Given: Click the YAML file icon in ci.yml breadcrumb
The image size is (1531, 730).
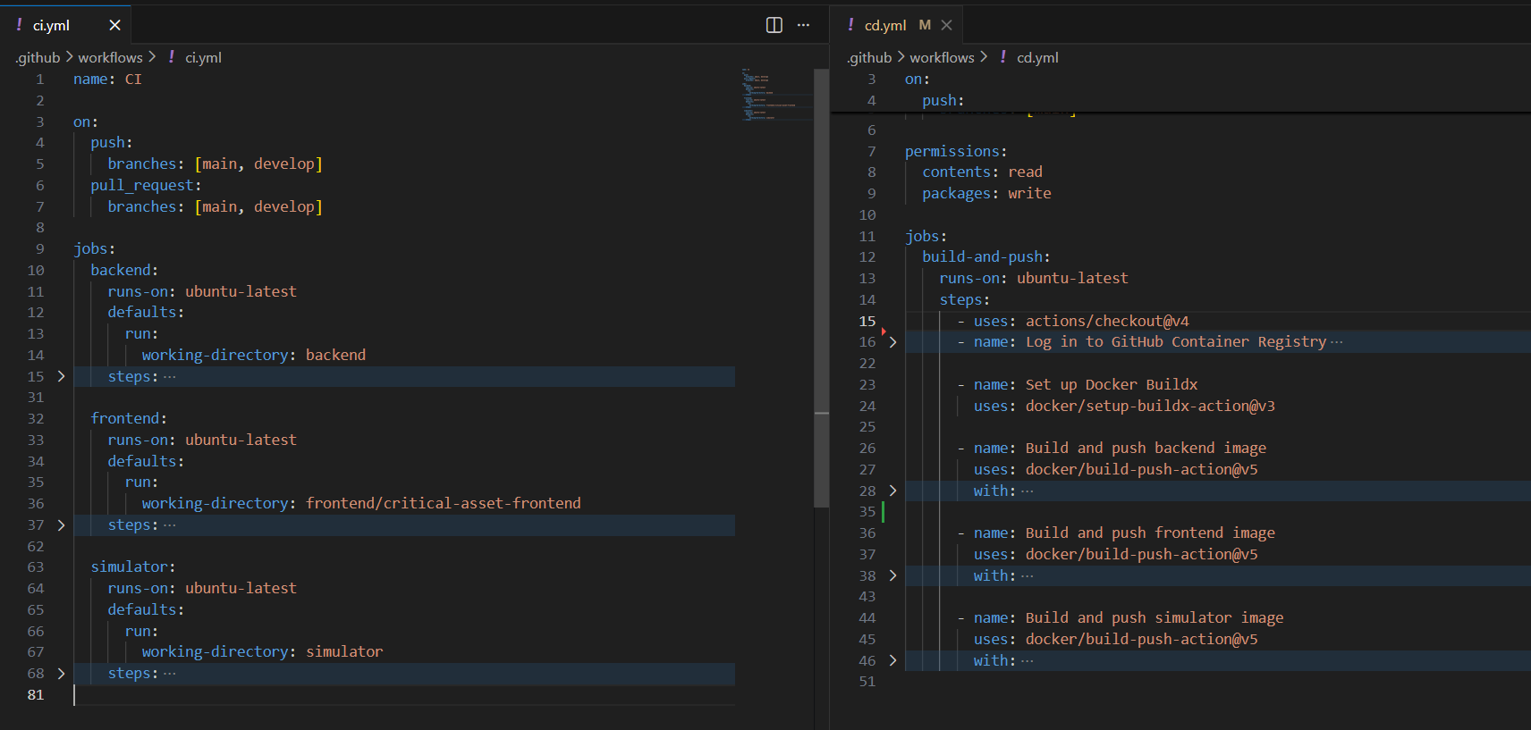Looking at the screenshot, I should (x=172, y=57).
